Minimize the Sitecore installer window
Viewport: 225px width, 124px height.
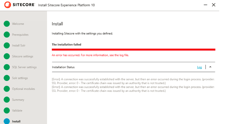(205, 5)
